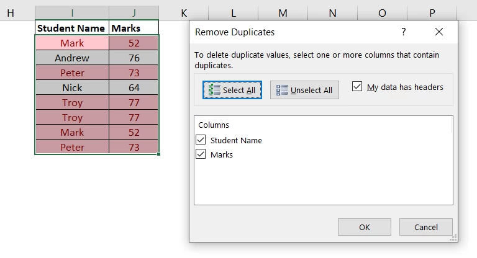Screen dimensions: 477x258
Task: Uncheck the Student Name column checkbox
Action: coord(201,140)
